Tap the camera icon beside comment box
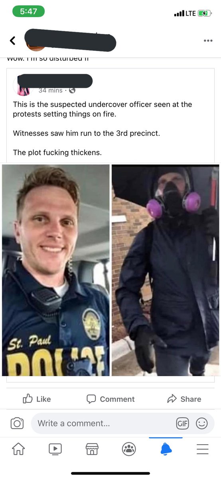 click(x=17, y=423)
